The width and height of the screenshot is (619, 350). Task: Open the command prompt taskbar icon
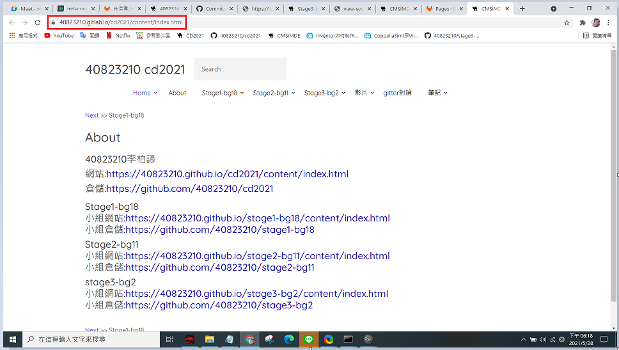[348, 339]
